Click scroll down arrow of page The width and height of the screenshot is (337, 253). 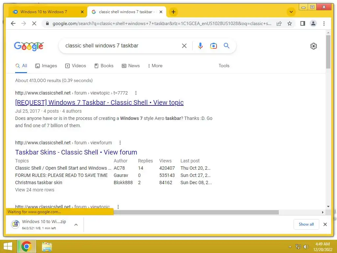[x=328, y=207]
